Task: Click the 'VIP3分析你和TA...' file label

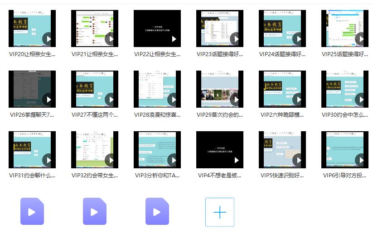Action: (157, 176)
